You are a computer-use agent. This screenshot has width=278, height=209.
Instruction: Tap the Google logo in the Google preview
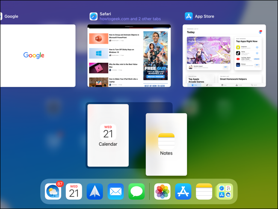tap(34, 55)
